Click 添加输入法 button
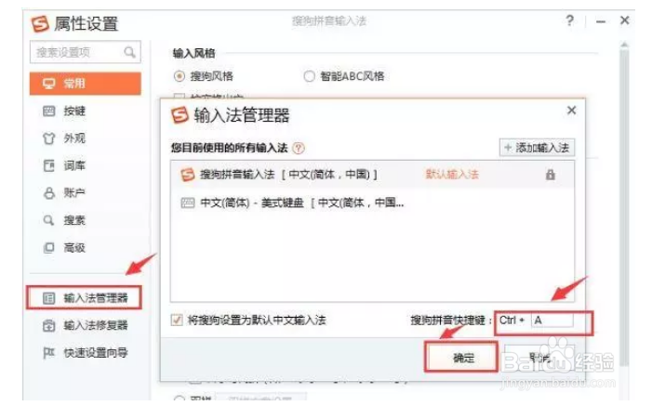Image resolution: width=652 pixels, height=406 pixels. coord(537,148)
